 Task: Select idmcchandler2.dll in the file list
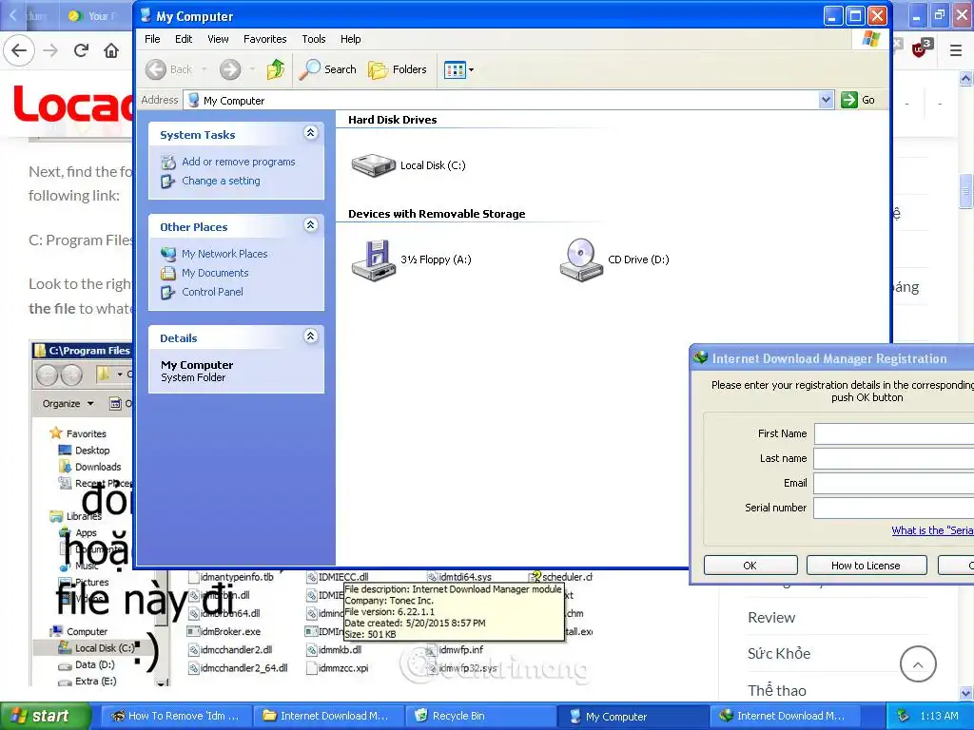coord(230,650)
